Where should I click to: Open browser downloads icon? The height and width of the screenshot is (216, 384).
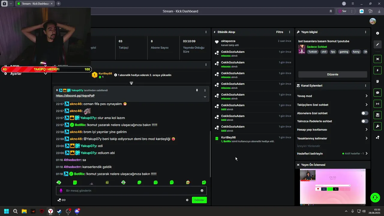379,11
